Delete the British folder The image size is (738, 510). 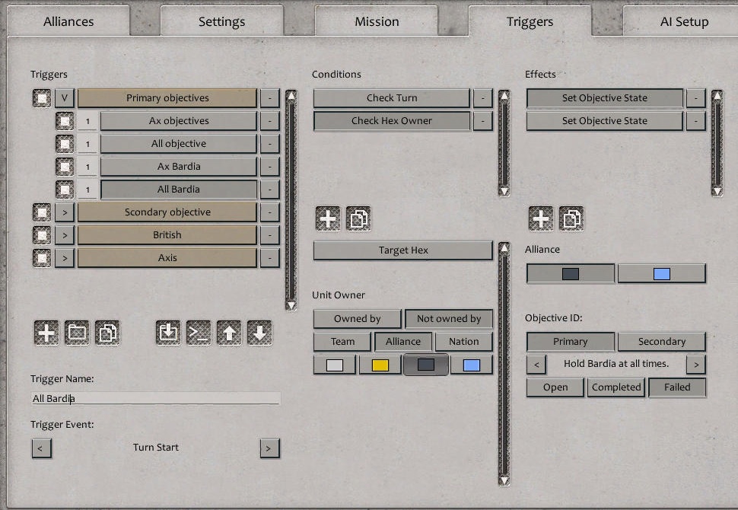click(270, 235)
